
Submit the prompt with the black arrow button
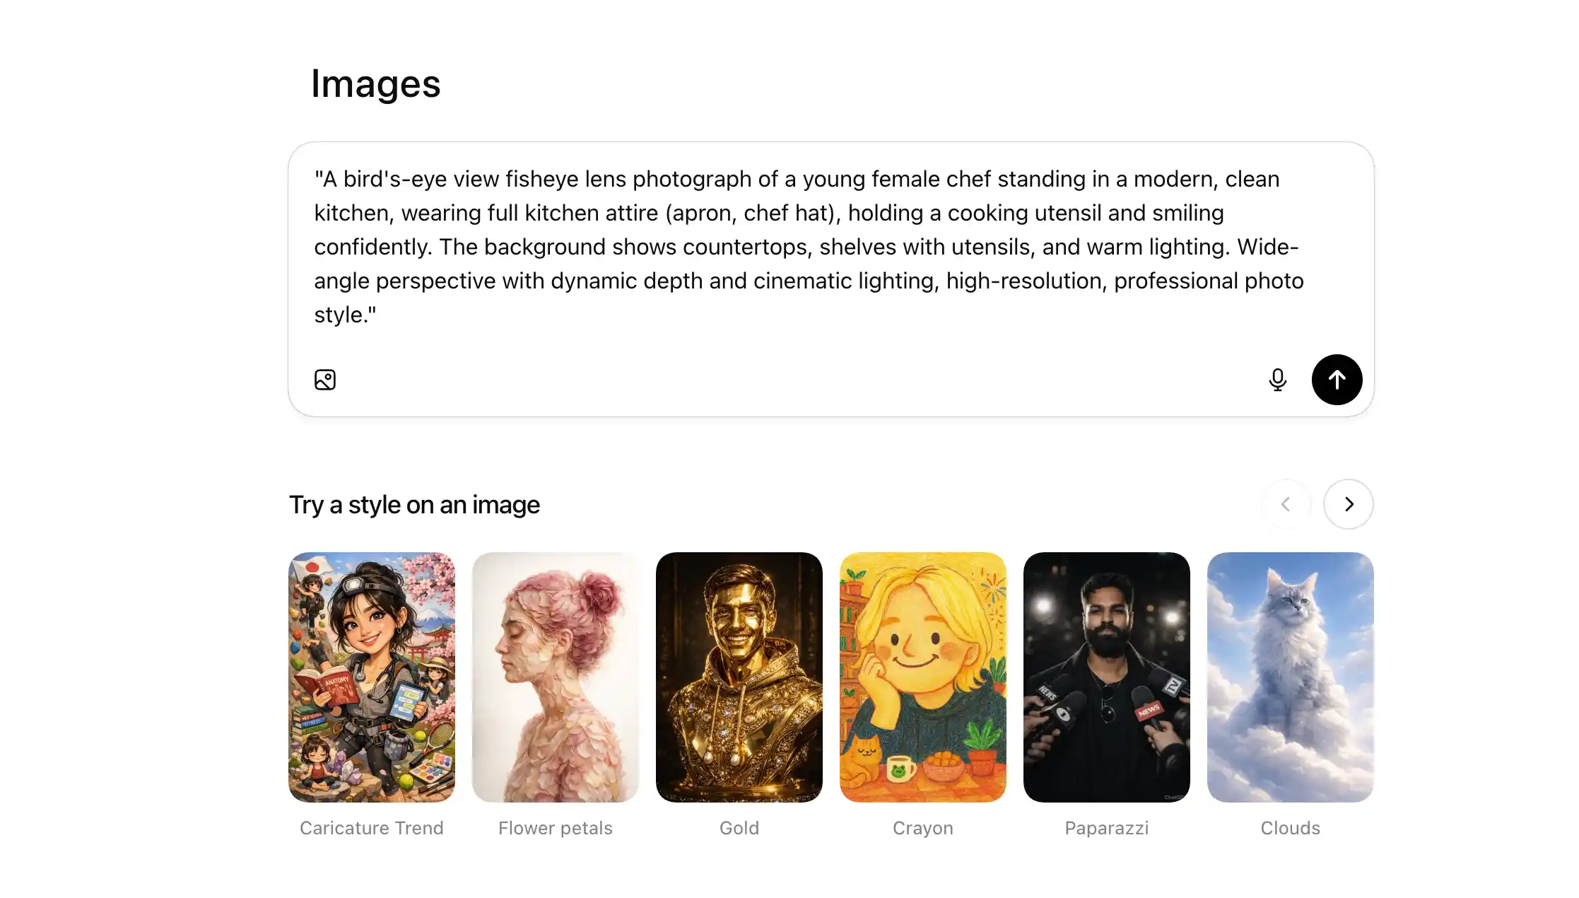(x=1337, y=380)
